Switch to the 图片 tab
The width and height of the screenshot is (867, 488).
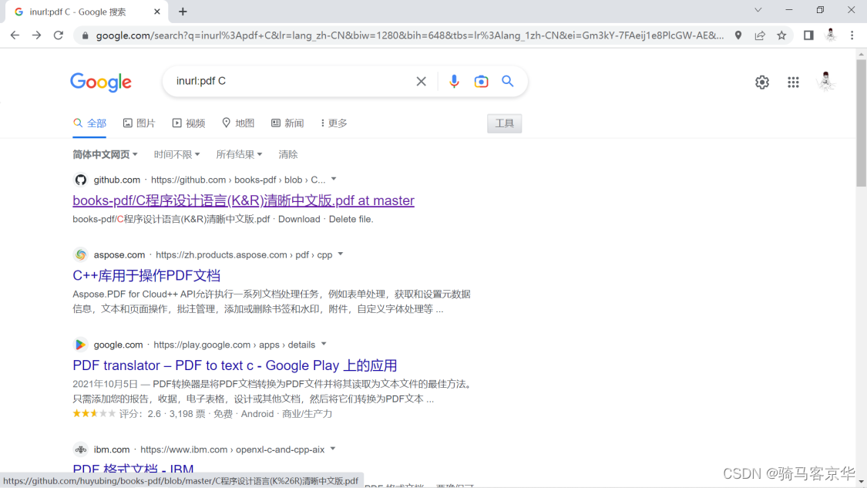point(139,123)
